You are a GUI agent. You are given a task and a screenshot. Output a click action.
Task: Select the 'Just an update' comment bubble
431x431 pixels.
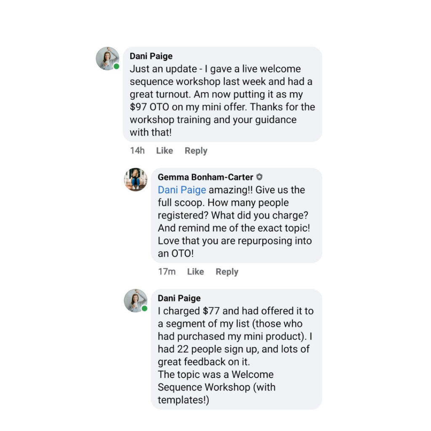222,94
